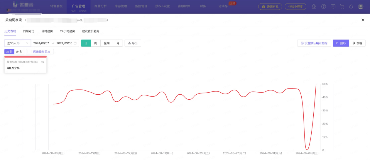Open the shopping cart icon

pos(342,6)
